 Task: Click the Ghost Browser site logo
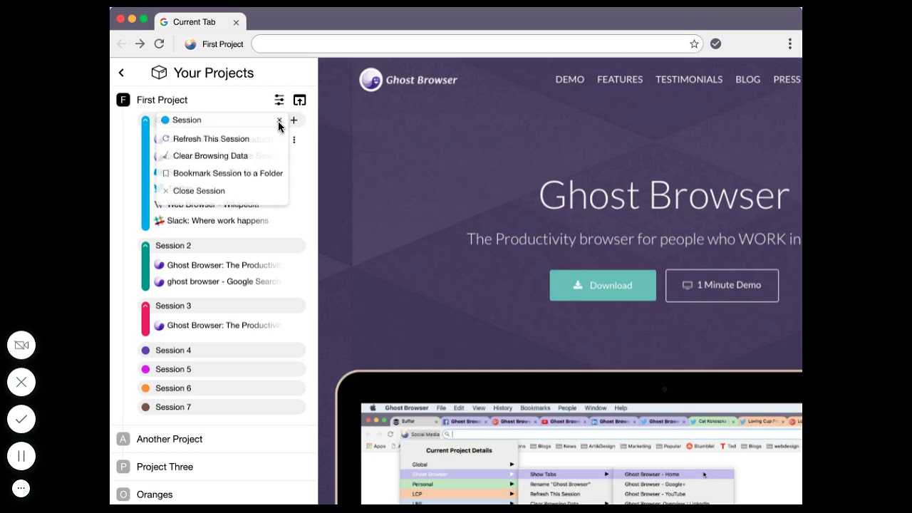click(408, 80)
